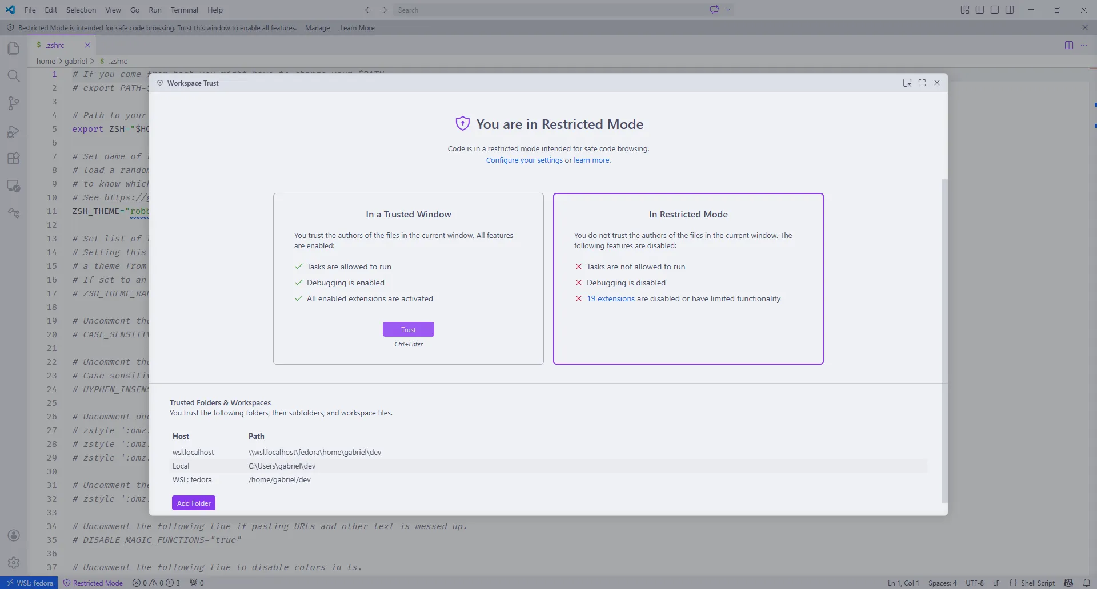This screenshot has width=1097, height=589.
Task: Open the Source Control view
Action: pos(14,103)
